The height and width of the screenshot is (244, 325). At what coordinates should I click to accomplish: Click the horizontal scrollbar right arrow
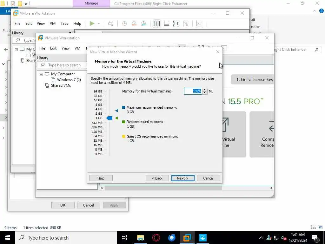point(271,188)
